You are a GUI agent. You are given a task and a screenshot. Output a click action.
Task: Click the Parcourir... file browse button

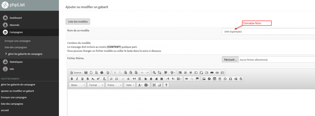(230, 60)
